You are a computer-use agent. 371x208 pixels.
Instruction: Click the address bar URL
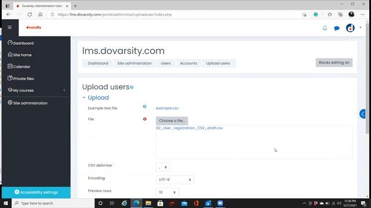pos(115,14)
